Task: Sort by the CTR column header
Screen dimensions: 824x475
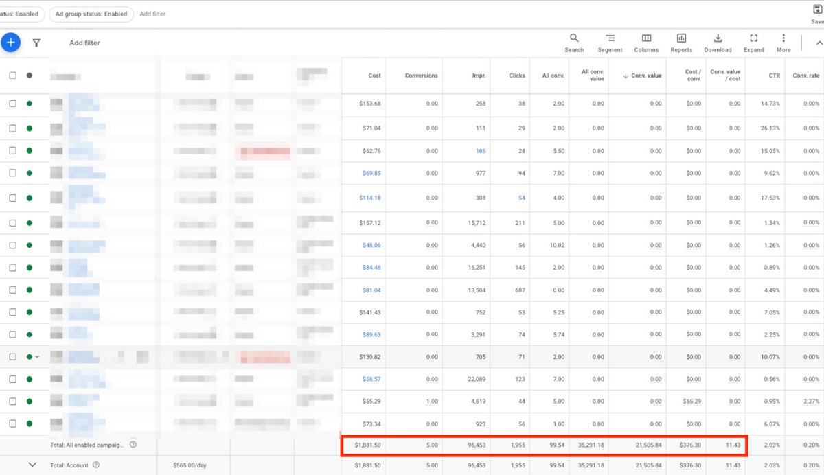Action: 774,76
